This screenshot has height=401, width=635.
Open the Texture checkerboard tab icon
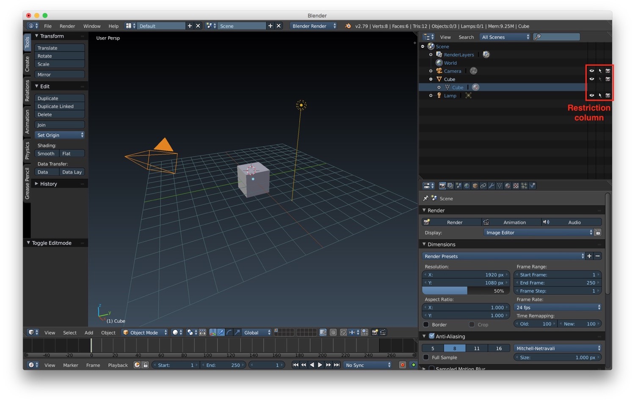point(516,186)
